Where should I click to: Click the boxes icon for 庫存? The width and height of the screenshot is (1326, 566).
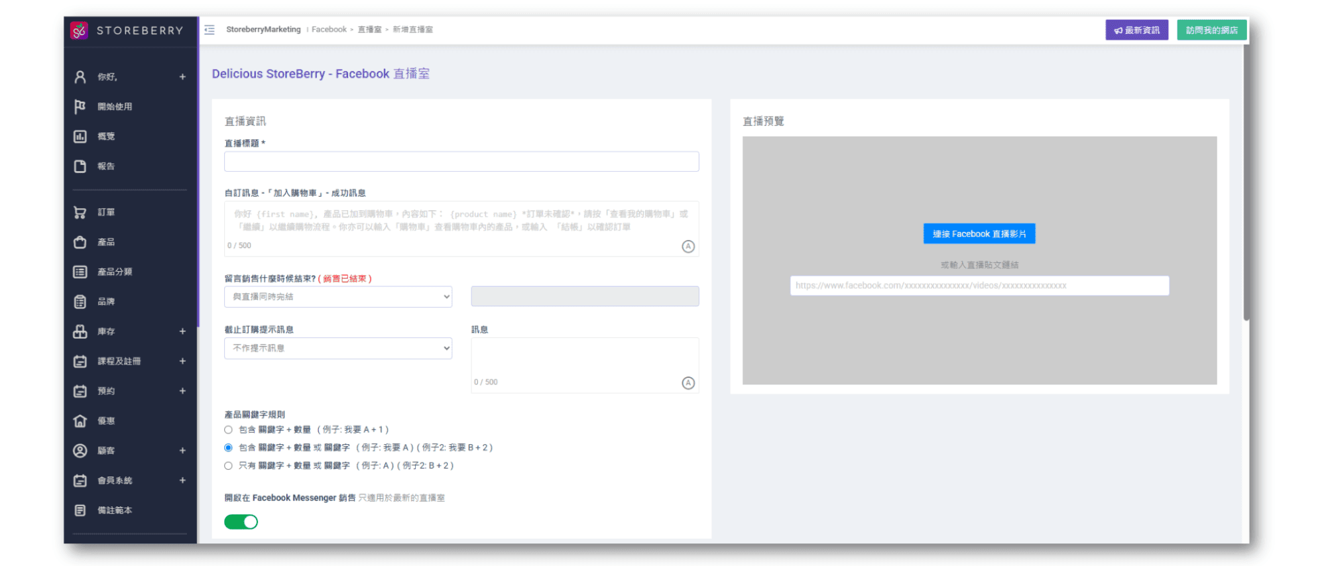click(80, 331)
